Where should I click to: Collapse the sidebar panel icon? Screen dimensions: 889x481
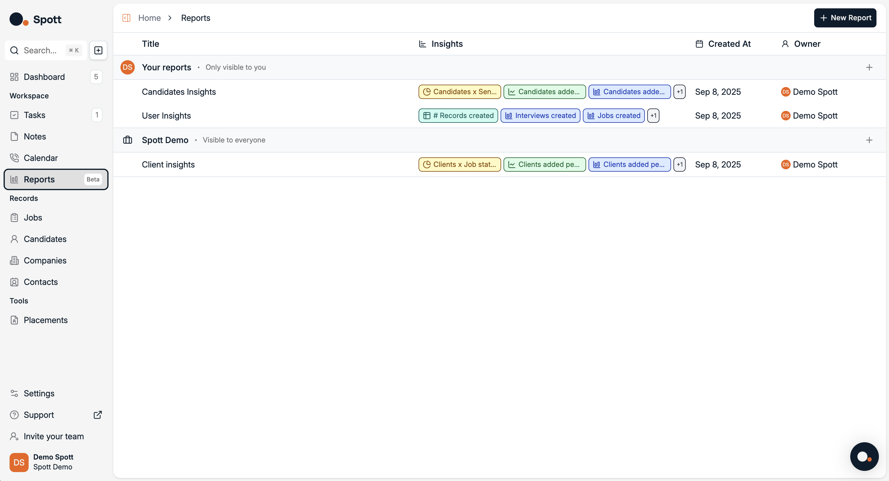coord(126,18)
